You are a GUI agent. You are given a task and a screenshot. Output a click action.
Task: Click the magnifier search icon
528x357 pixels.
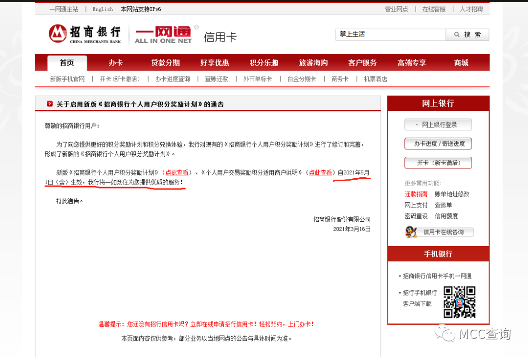click(457, 34)
